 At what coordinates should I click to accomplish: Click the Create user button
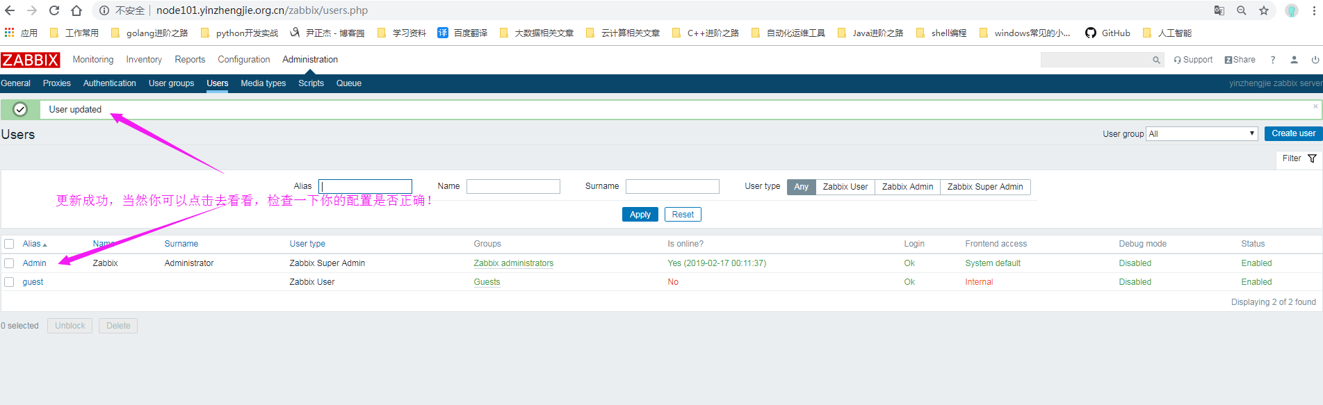click(x=1293, y=133)
